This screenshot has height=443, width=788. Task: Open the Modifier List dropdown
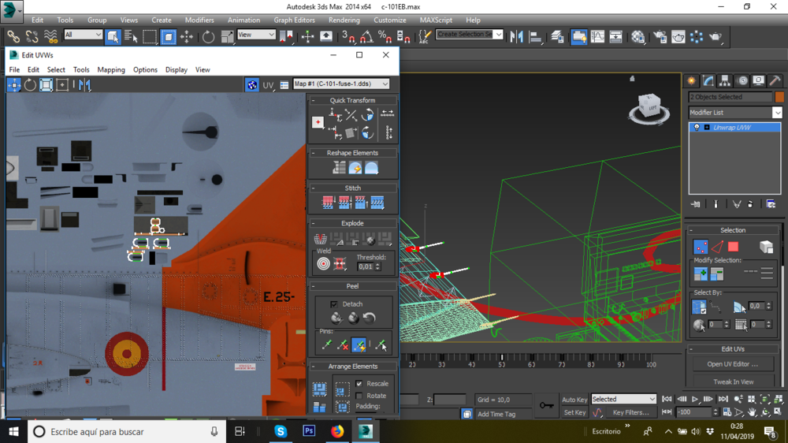pyautogui.click(x=734, y=113)
